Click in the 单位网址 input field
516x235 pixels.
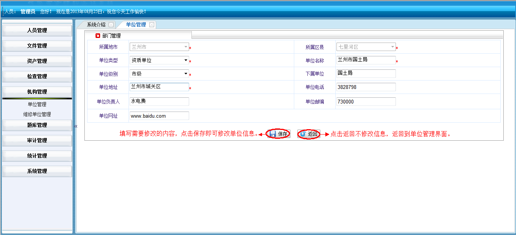coord(159,116)
